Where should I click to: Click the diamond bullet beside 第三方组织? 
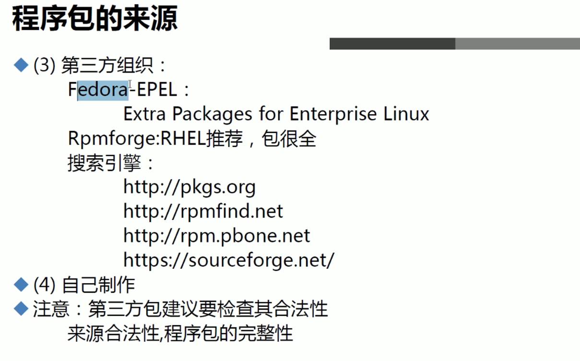[21, 65]
